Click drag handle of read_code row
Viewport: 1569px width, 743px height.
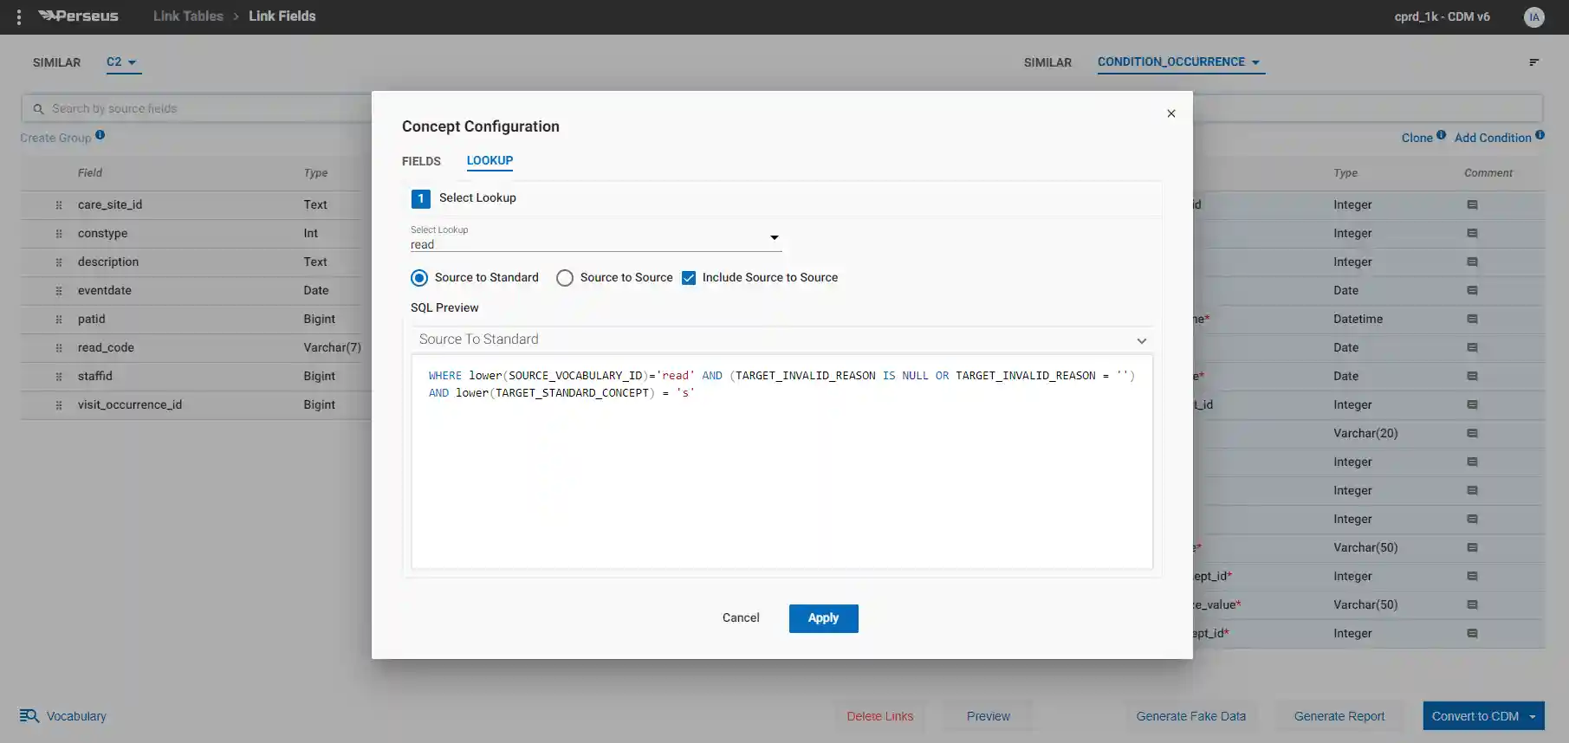coord(59,348)
